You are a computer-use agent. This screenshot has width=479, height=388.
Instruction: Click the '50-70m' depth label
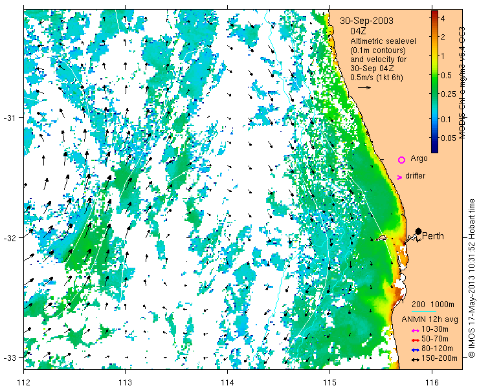(x=435, y=339)
